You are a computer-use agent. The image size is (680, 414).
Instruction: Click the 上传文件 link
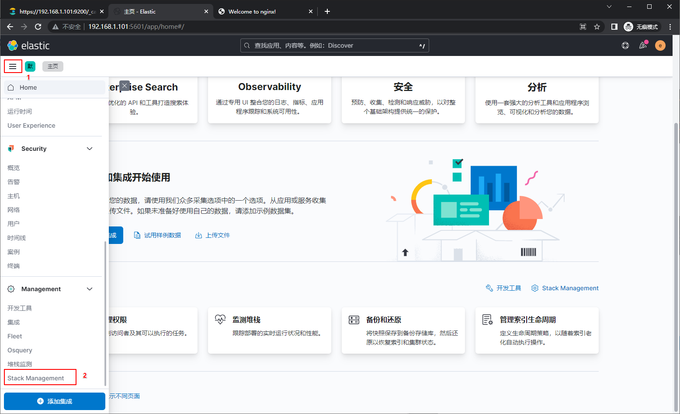(218, 235)
